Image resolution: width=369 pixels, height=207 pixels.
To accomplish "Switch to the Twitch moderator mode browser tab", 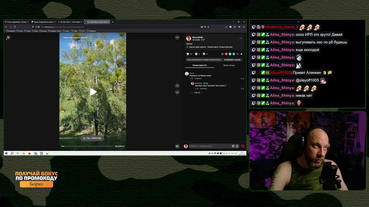I will [x=43, y=22].
